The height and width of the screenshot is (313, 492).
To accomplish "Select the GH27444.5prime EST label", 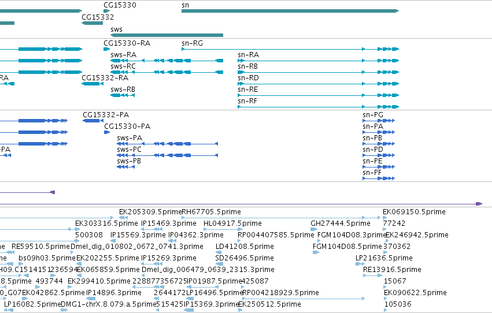I will [x=341, y=223].
